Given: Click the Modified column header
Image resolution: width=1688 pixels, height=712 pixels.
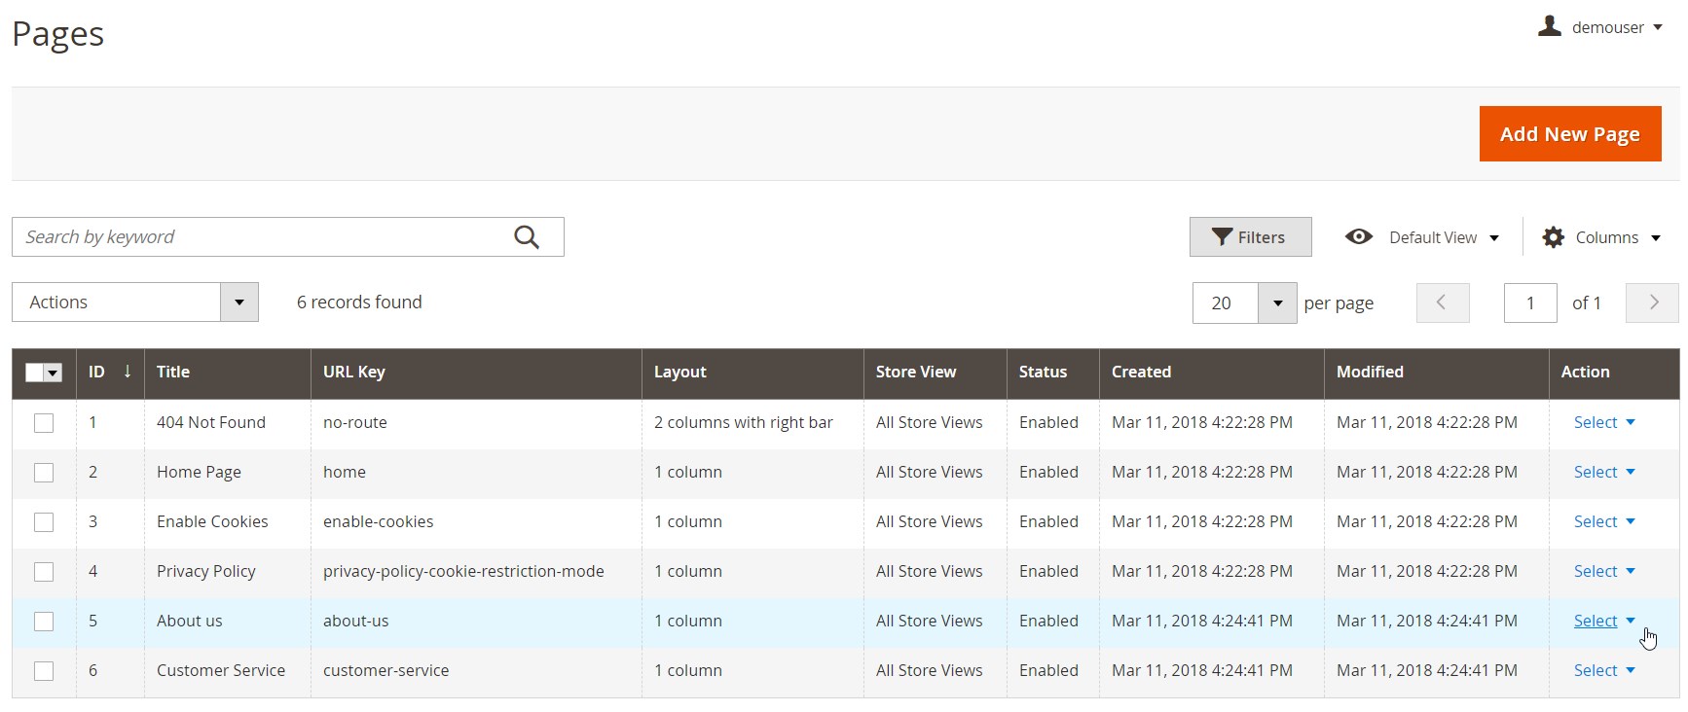Looking at the screenshot, I should pyautogui.click(x=1369, y=372).
